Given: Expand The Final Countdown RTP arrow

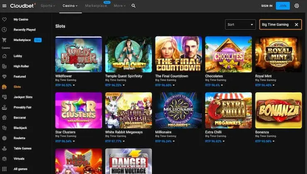Looking at the screenshot, I should coord(174,85).
